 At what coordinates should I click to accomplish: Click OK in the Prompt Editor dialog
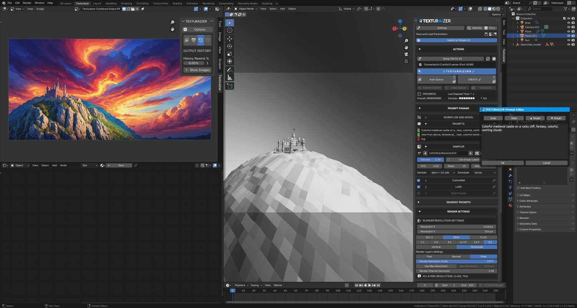pos(502,163)
